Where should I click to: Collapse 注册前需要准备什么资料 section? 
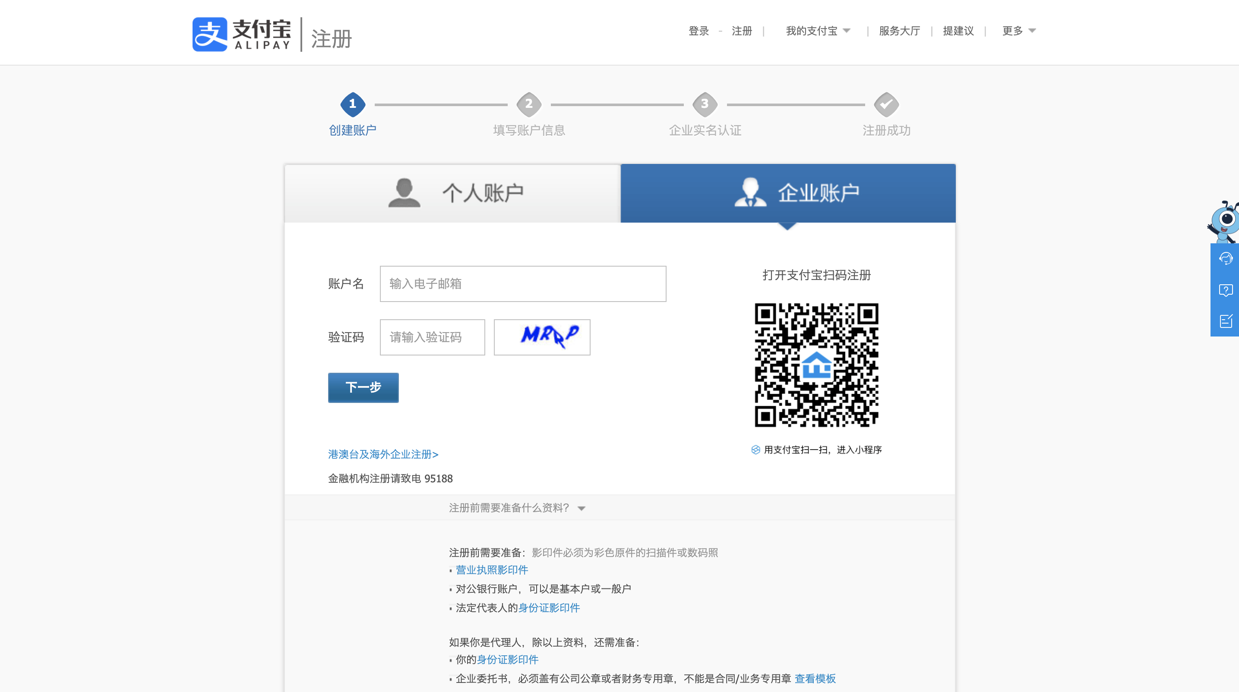tap(517, 508)
